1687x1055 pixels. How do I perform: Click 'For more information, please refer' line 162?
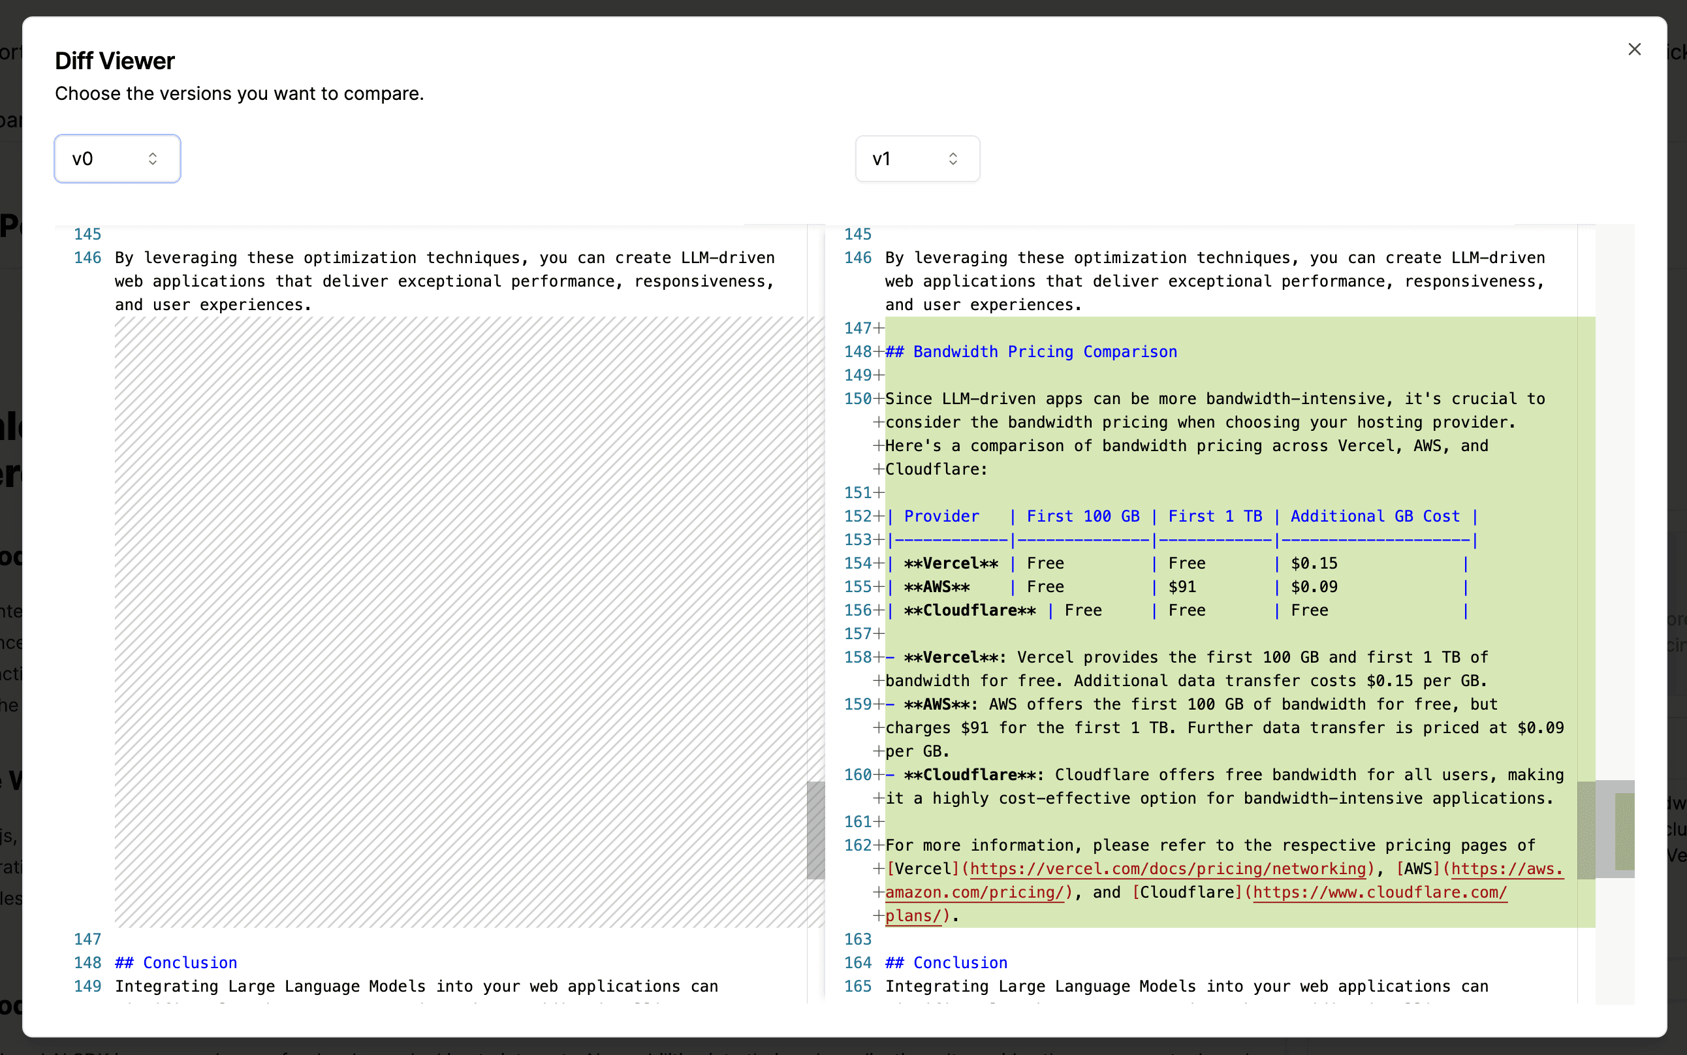(x=1210, y=845)
